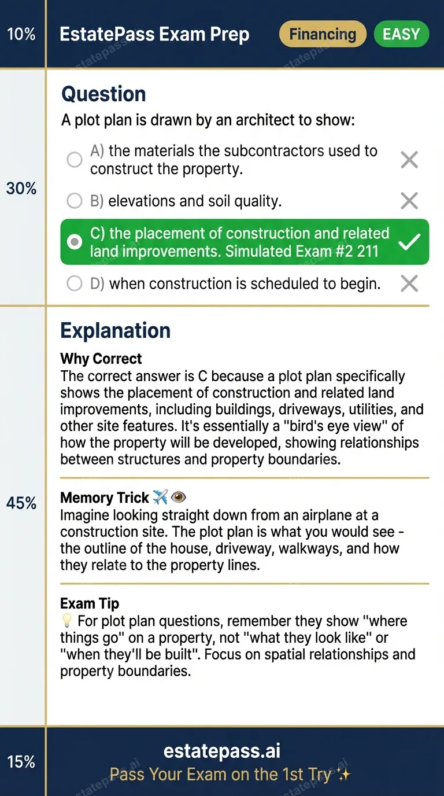
Task: Click the selected radio button for answer C
Action: click(x=75, y=242)
